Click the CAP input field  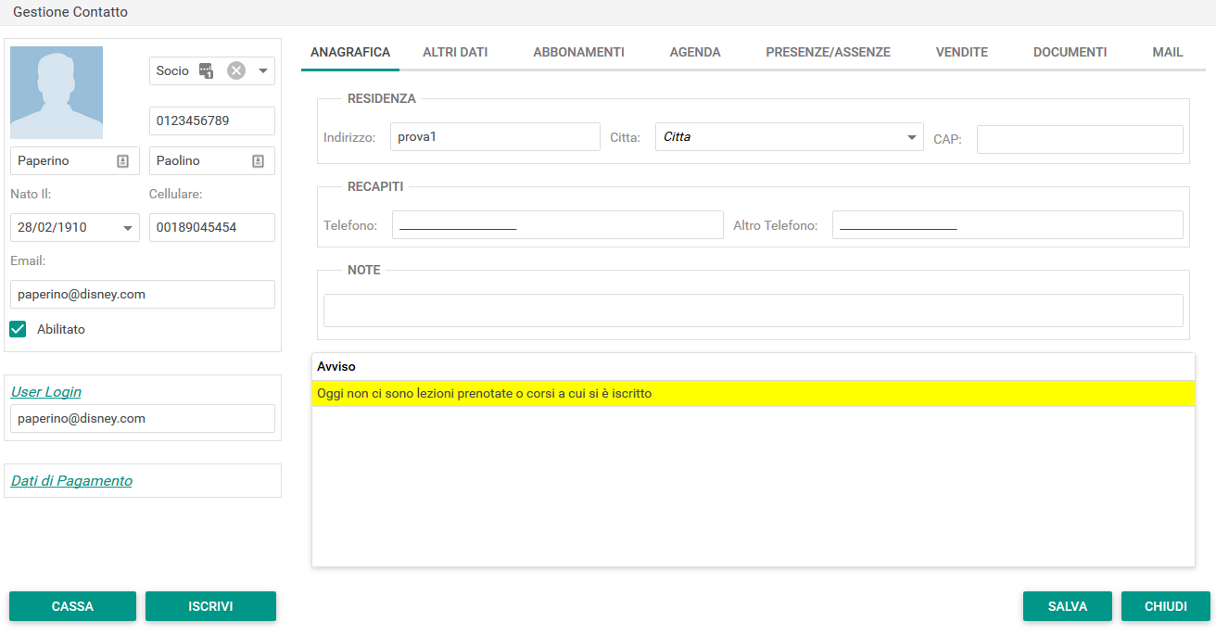1080,139
